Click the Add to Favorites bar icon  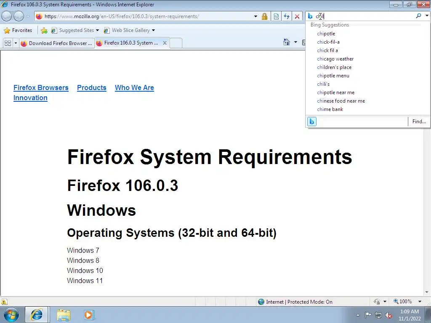[44, 30]
